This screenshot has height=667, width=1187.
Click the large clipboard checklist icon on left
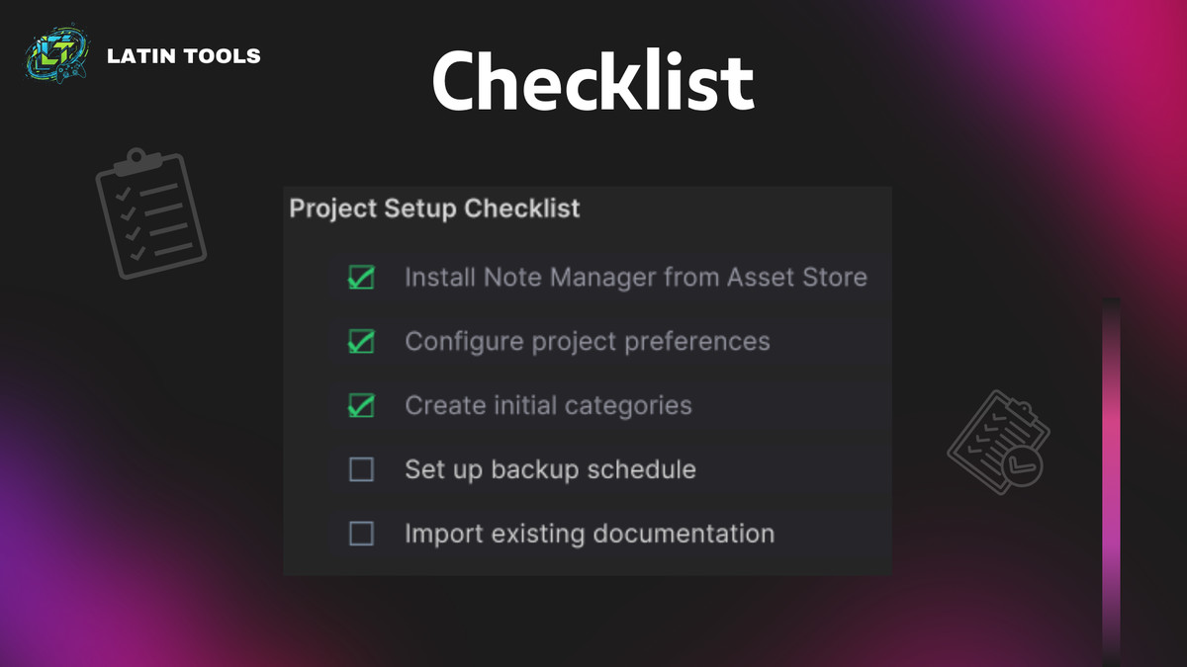tap(150, 212)
